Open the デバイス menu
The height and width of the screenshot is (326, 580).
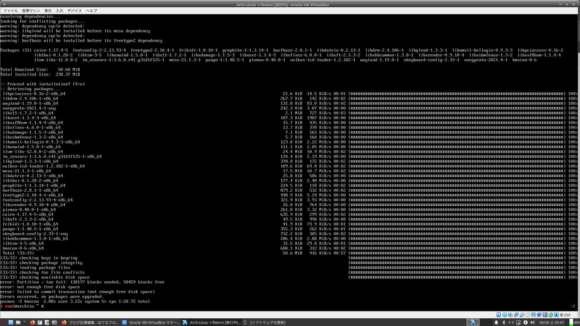click(x=74, y=10)
